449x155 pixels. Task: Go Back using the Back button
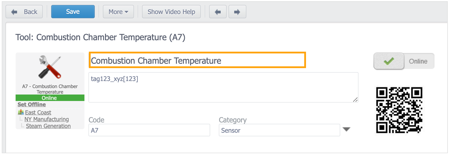click(x=24, y=12)
